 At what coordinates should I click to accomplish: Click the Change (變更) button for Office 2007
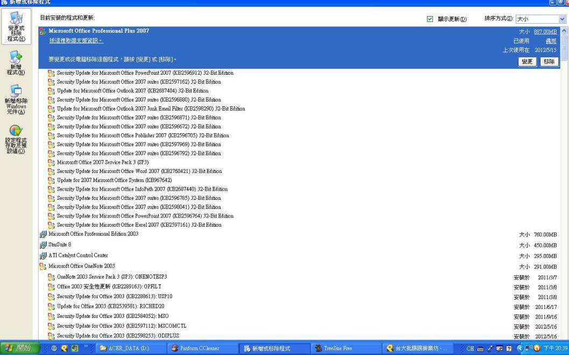coord(527,62)
